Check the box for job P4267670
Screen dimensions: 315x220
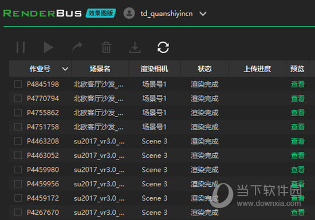18,212
